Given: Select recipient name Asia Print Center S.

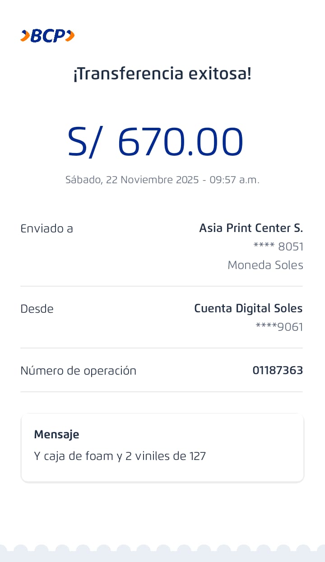Looking at the screenshot, I should tap(251, 228).
